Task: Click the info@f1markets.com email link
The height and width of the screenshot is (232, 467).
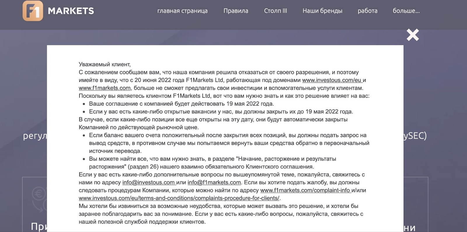Action: pyautogui.click(x=214, y=182)
